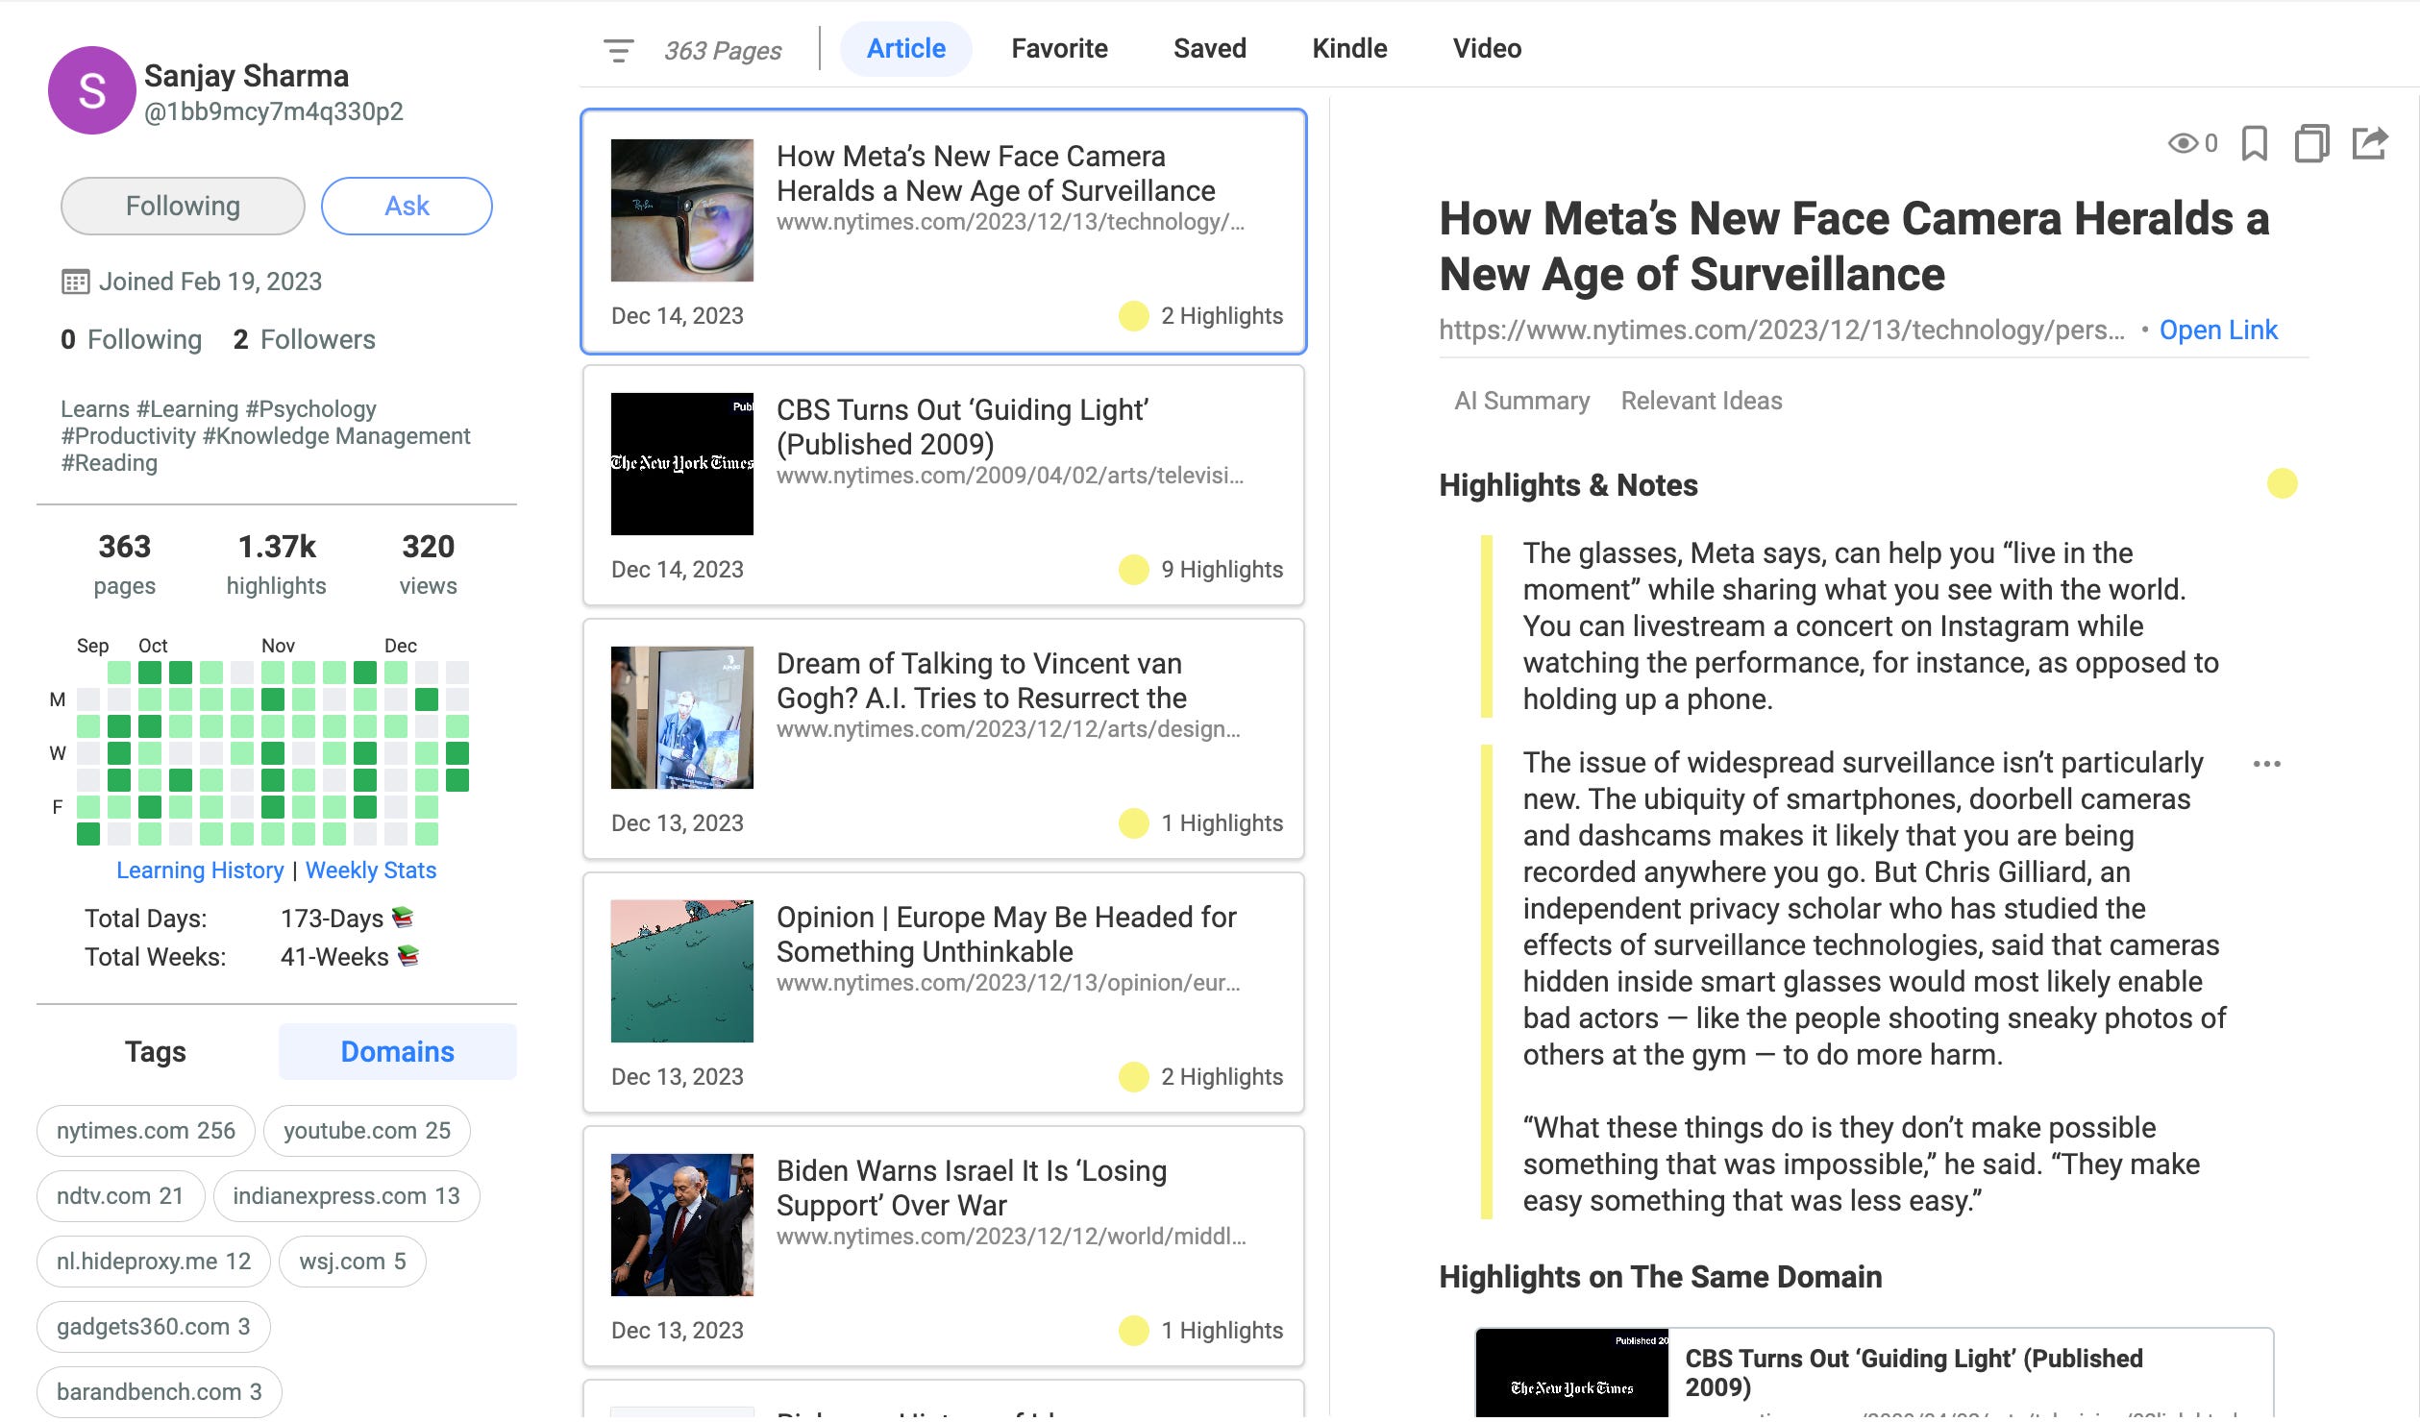Click books icon next to 41-Weeks

click(x=408, y=956)
